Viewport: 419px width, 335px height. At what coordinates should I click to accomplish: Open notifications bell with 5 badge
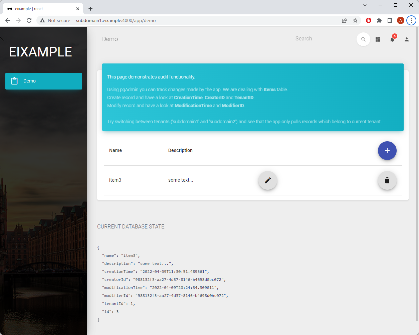pyautogui.click(x=393, y=39)
